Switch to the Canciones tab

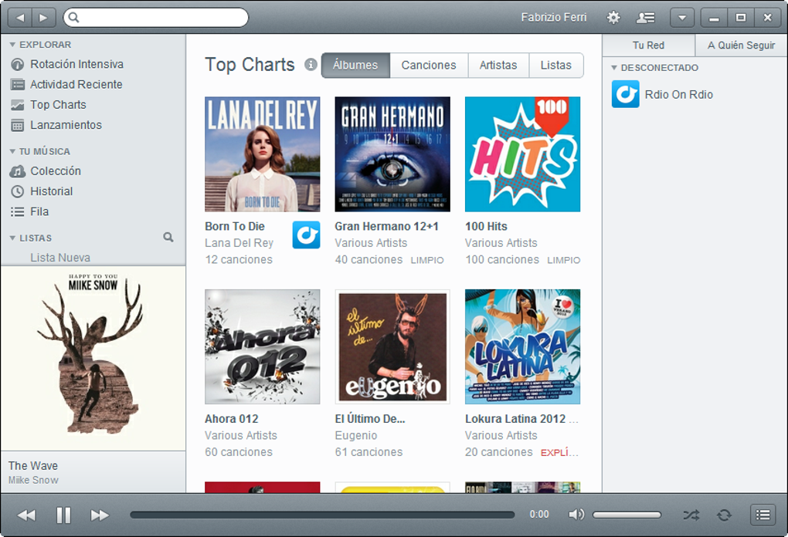(x=429, y=66)
